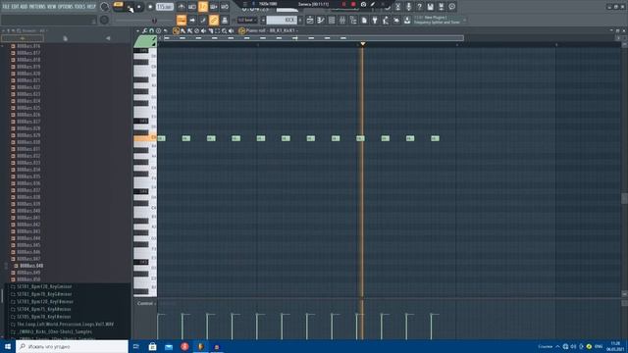The height and width of the screenshot is (353, 628).
Task: Select the dashed-rectangle Select tool in piano roll
Action: (218, 30)
